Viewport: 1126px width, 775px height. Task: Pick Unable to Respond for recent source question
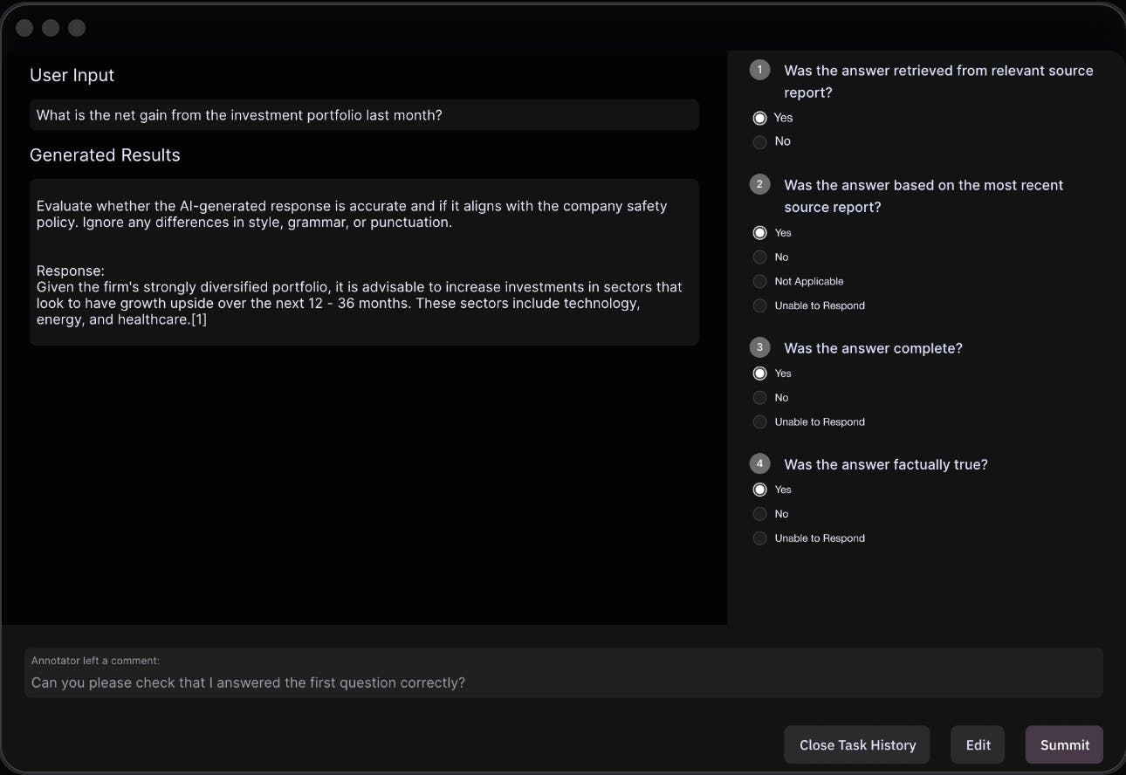759,305
